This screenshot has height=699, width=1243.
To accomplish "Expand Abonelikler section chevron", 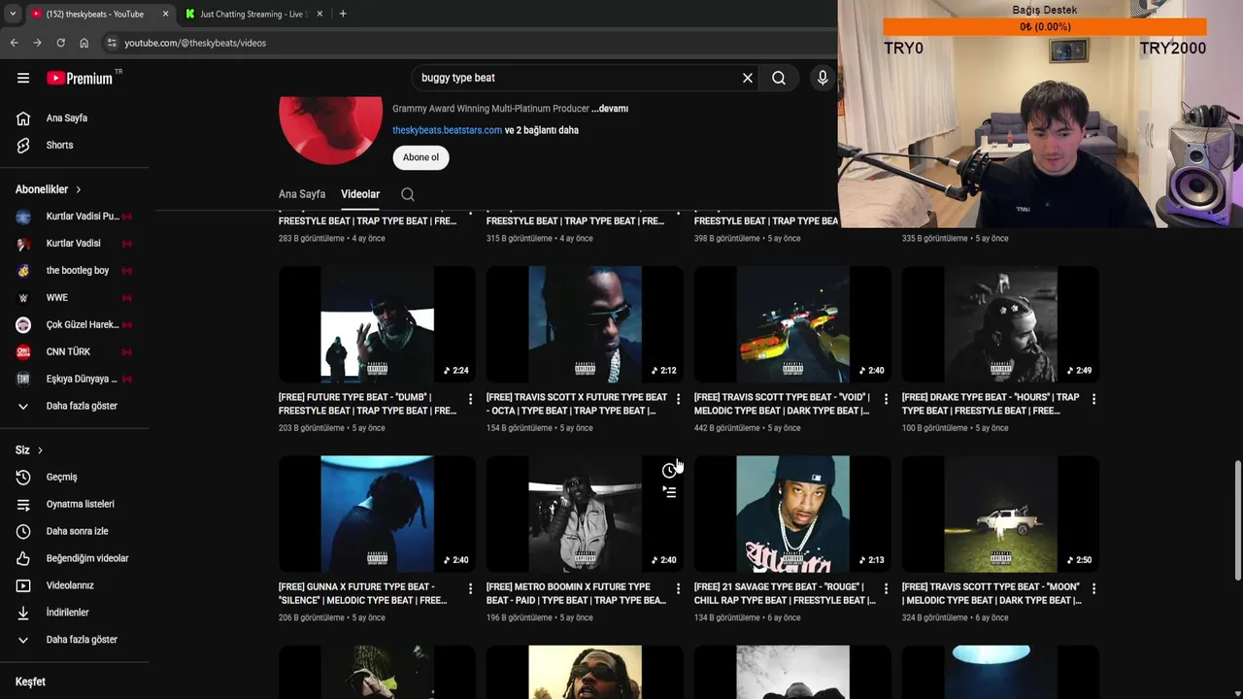I will point(79,189).
